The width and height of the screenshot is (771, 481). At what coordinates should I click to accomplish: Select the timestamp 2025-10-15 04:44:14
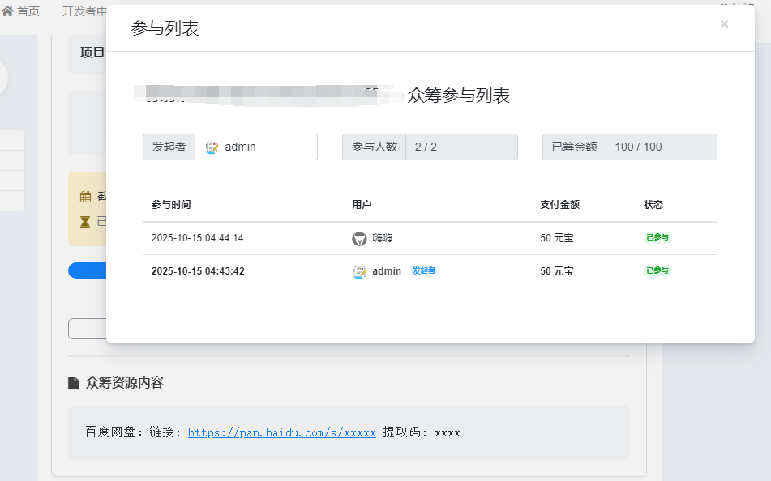click(x=197, y=239)
